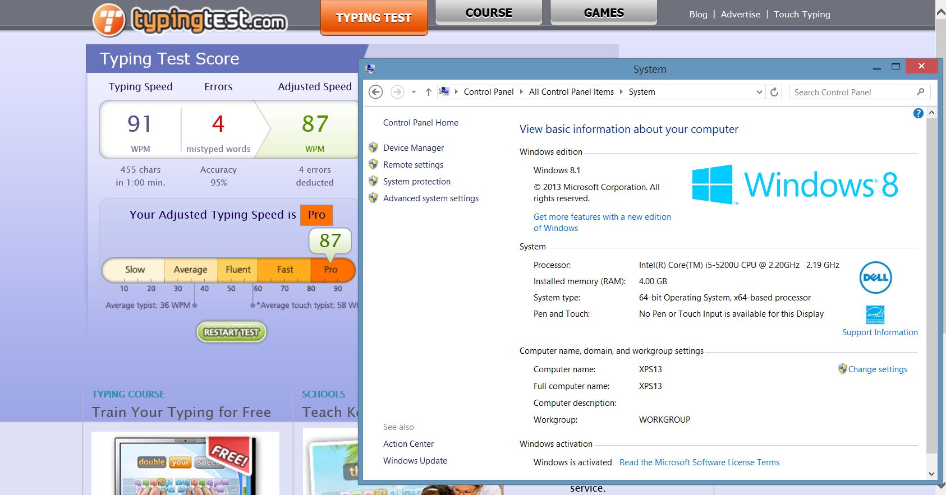Click the Fast segment of speed scale
The width and height of the screenshot is (946, 495).
(284, 270)
